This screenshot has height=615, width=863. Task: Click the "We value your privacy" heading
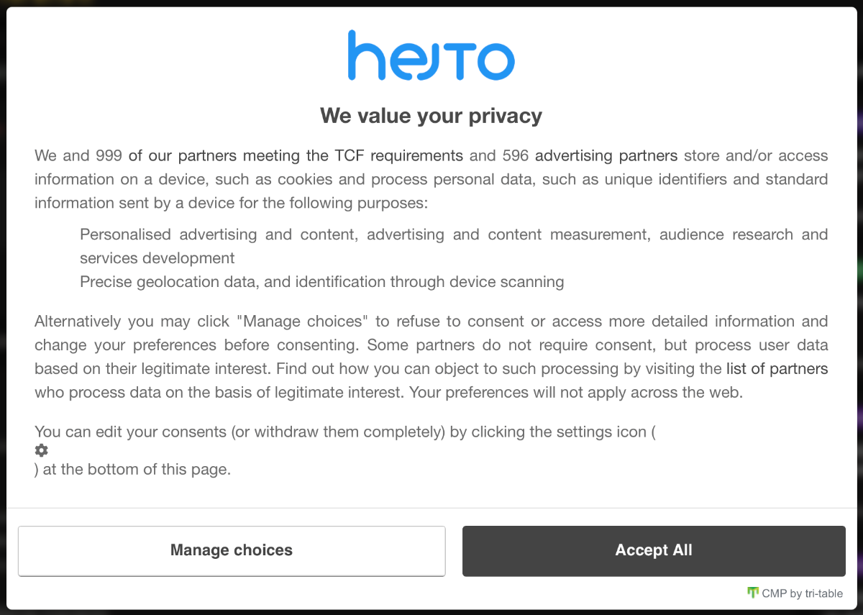(x=431, y=116)
